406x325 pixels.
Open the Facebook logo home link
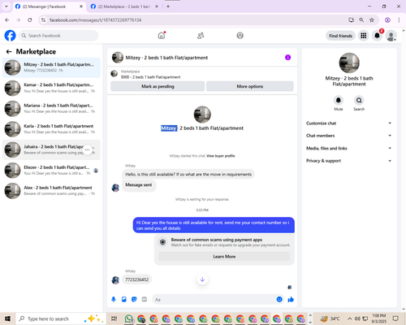10,36
